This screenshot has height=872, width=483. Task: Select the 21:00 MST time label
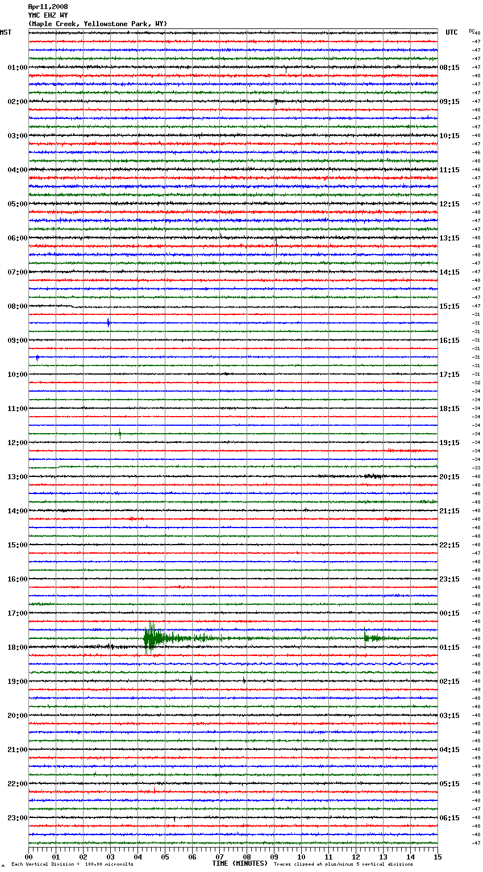coord(18,750)
